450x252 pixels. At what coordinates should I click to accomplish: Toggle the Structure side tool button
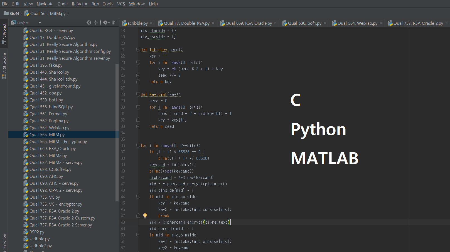pyautogui.click(x=4, y=66)
